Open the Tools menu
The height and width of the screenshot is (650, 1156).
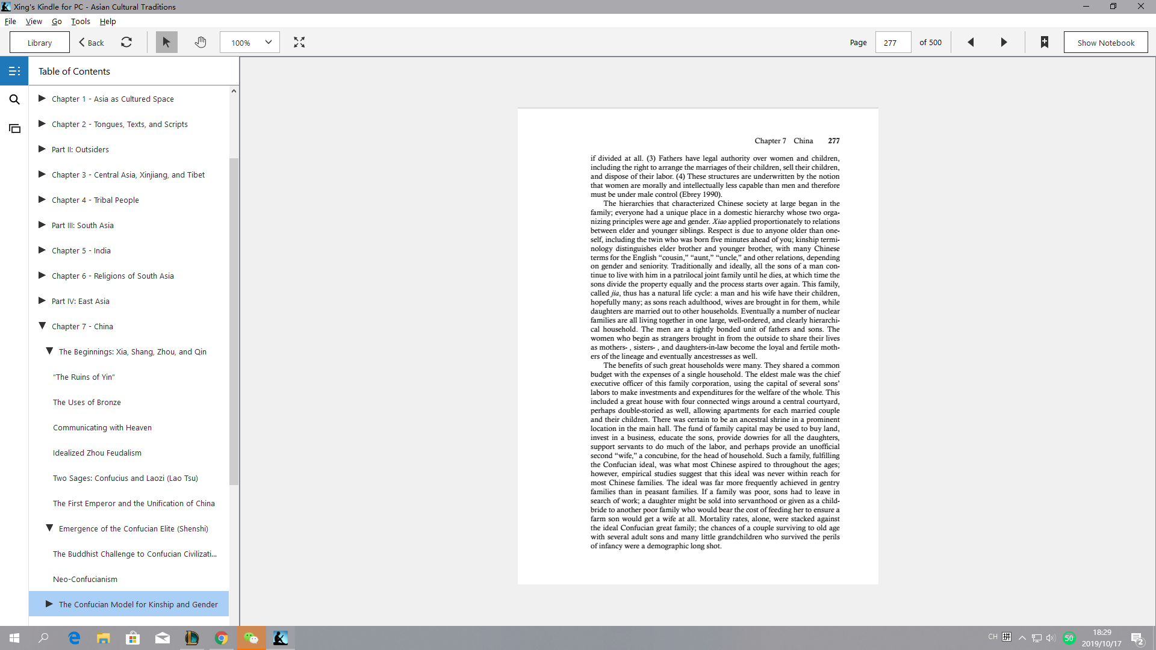point(81,21)
